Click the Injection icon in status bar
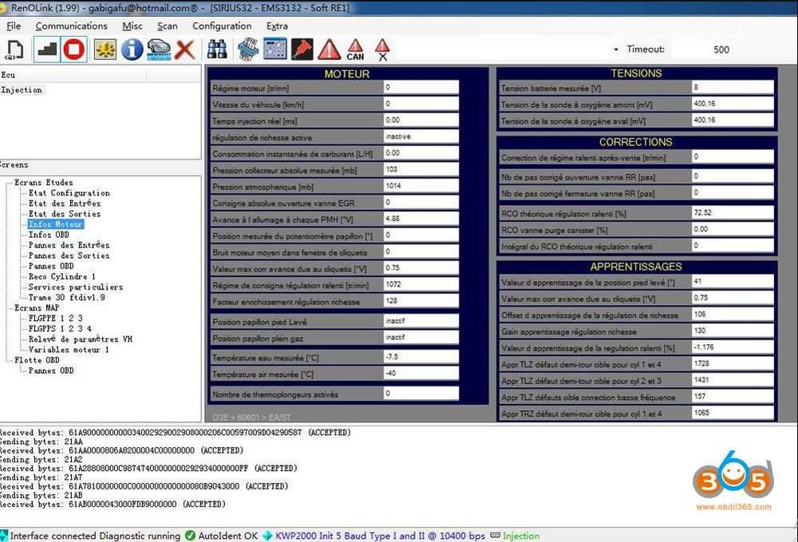The image size is (798, 542). [x=496, y=536]
